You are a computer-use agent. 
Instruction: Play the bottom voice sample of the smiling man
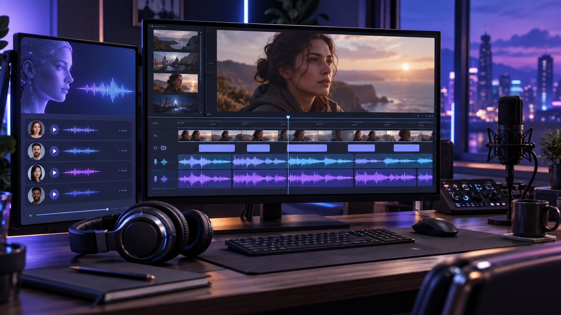tap(54, 194)
